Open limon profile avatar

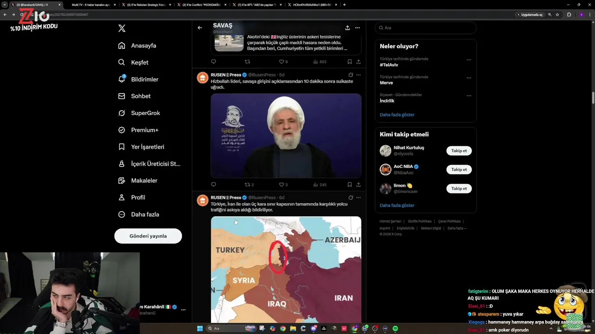click(x=385, y=188)
